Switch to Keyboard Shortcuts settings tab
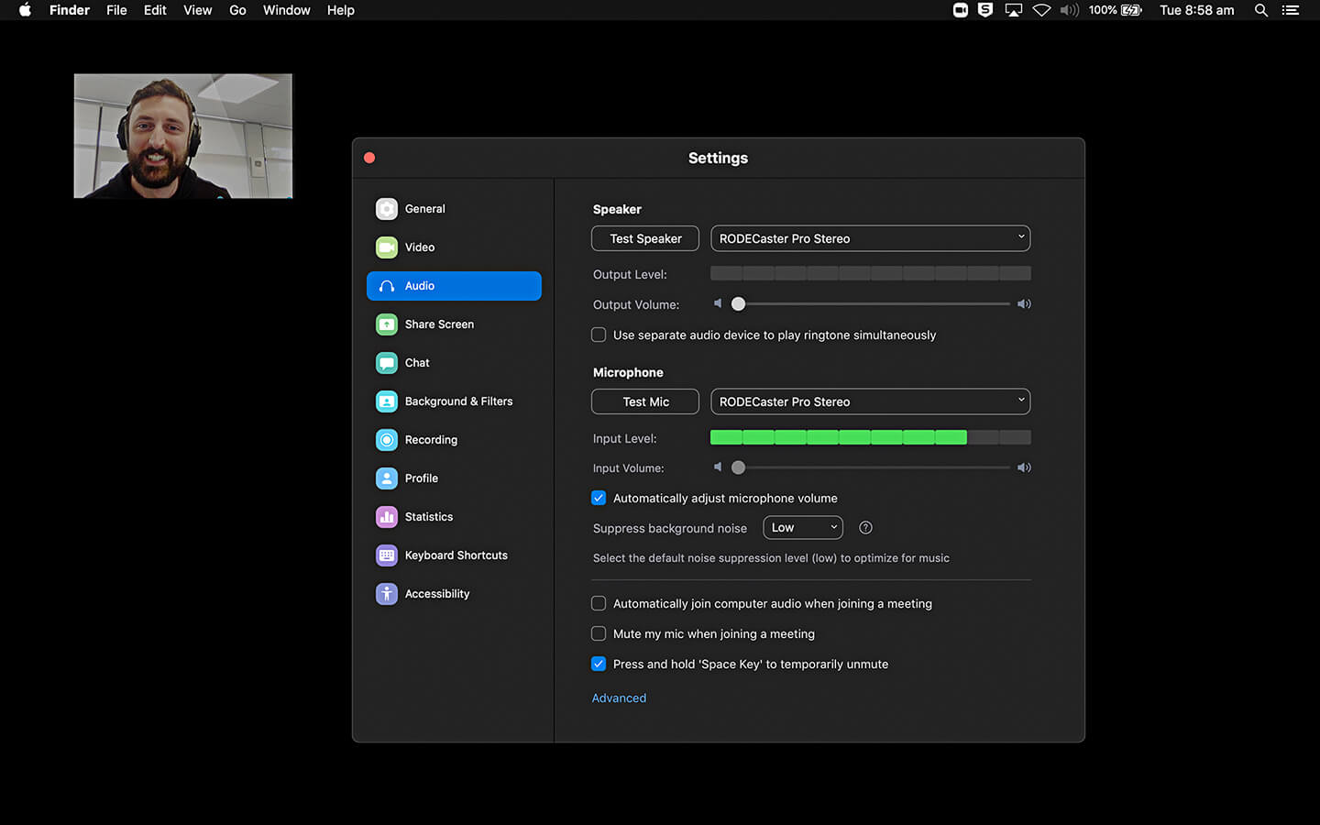 455,555
